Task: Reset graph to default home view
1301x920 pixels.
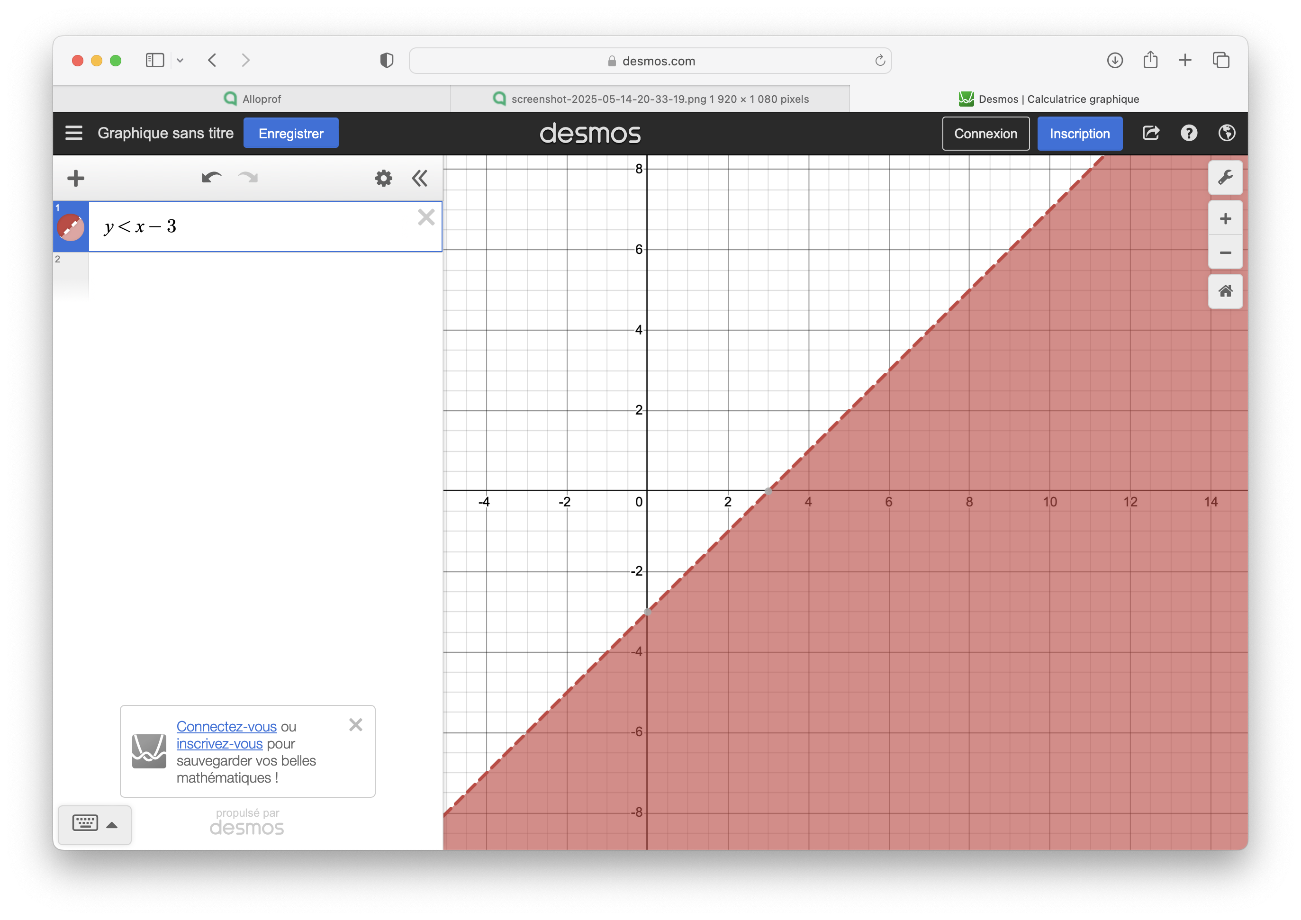Action: [1225, 291]
